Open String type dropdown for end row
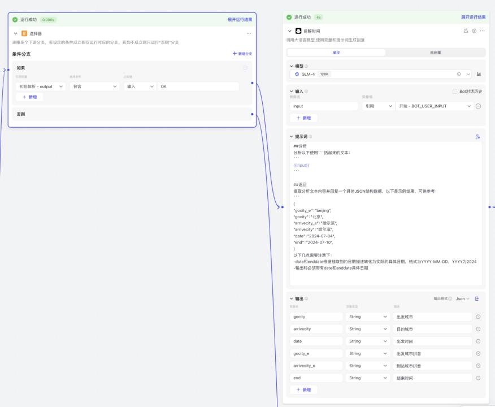 (368, 378)
